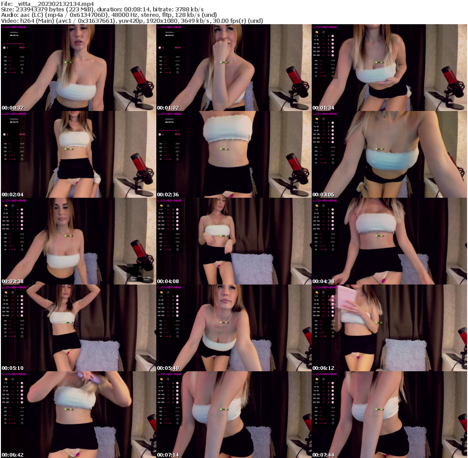The width and height of the screenshot is (468, 458).
Task: Expand the Level 1-5 pattern entry
Action: point(323,332)
